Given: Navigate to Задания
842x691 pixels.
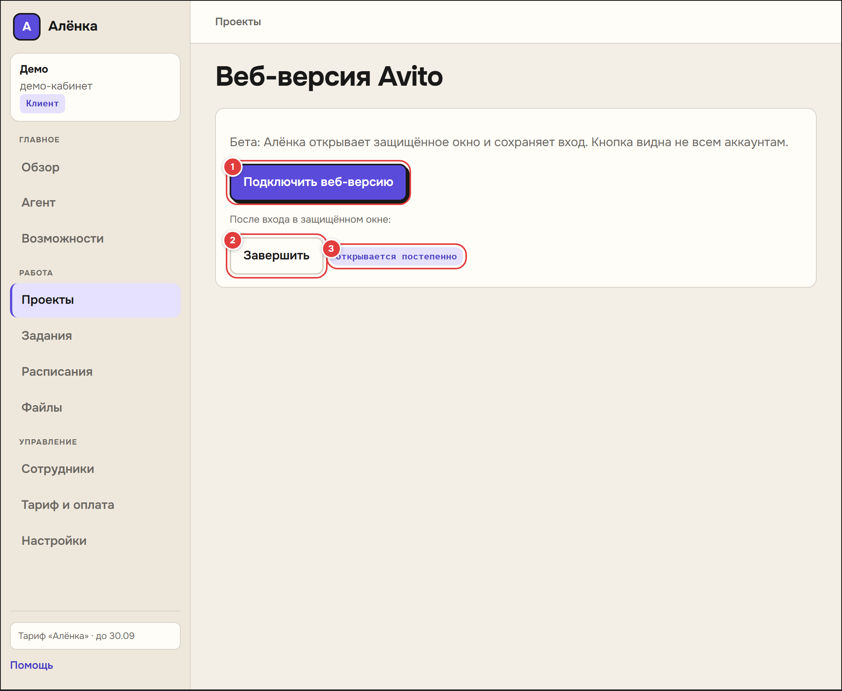Looking at the screenshot, I should [95, 336].
